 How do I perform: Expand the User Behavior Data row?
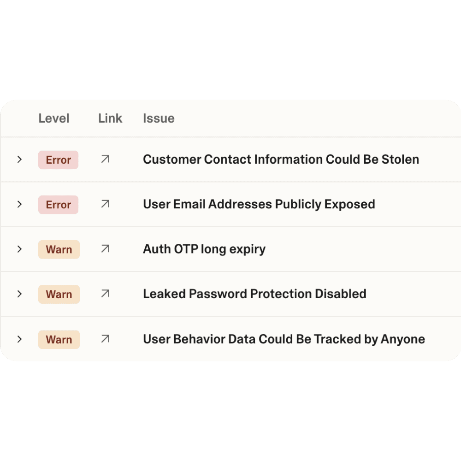coord(19,339)
